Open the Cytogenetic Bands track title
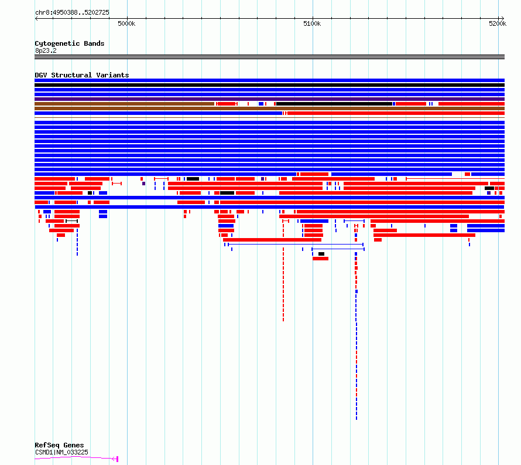 click(x=70, y=43)
